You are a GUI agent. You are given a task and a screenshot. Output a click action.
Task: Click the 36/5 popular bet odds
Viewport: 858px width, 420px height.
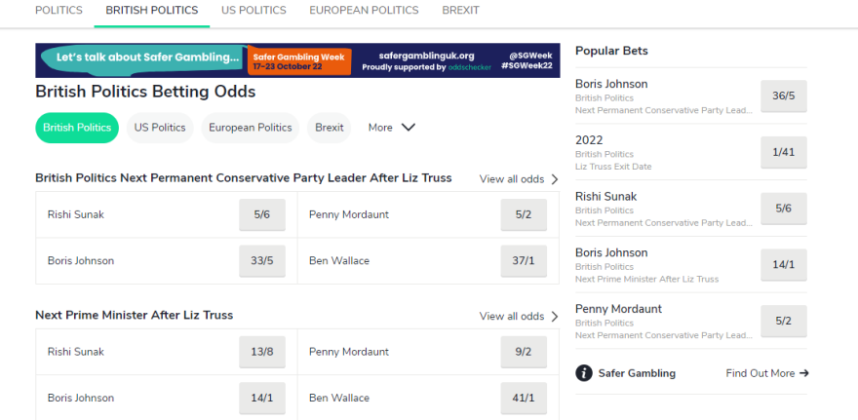[783, 96]
